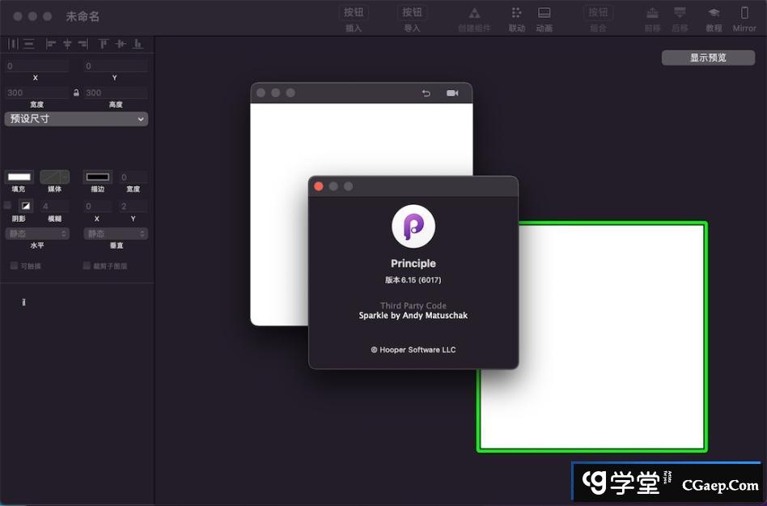This screenshot has height=506, width=767.
Task: Open the 水平 horizontal scroll dropdown
Action: 37,233
